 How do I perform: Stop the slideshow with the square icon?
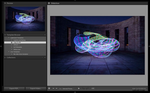49,89
